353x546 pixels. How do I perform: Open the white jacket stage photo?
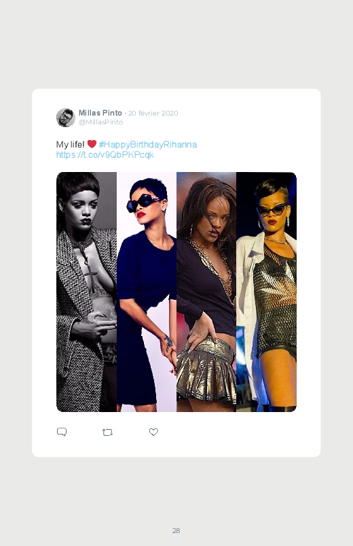(266, 292)
